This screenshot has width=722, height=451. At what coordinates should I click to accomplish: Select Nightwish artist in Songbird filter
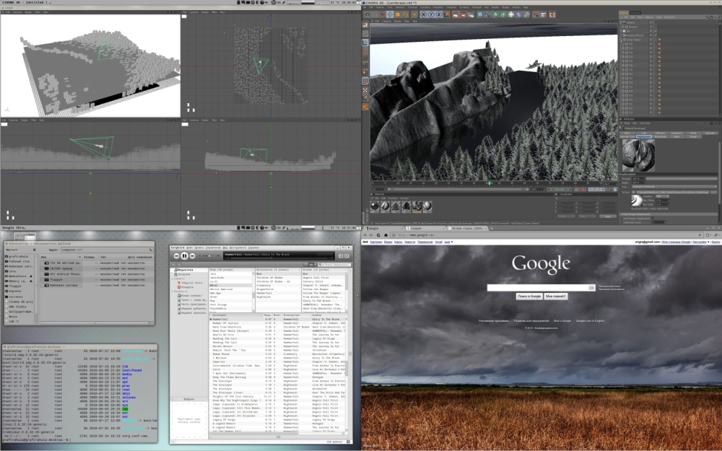[x=278, y=297]
